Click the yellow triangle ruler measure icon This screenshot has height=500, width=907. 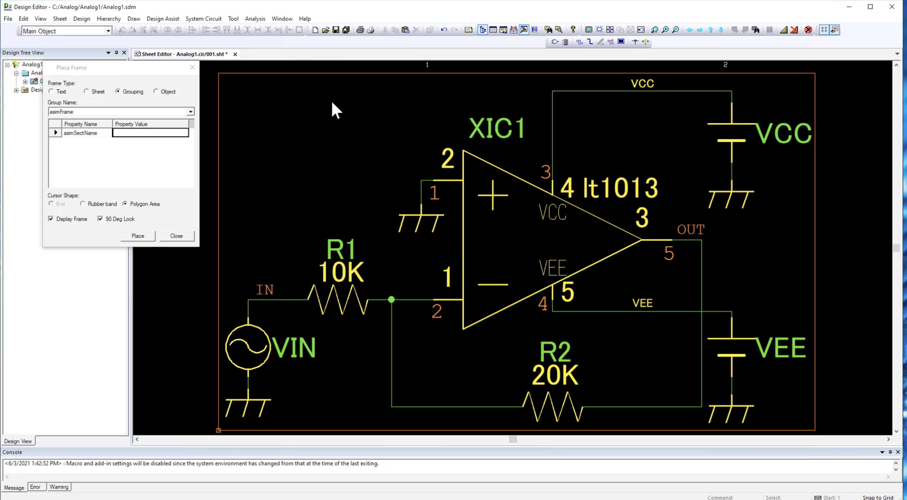(x=783, y=30)
